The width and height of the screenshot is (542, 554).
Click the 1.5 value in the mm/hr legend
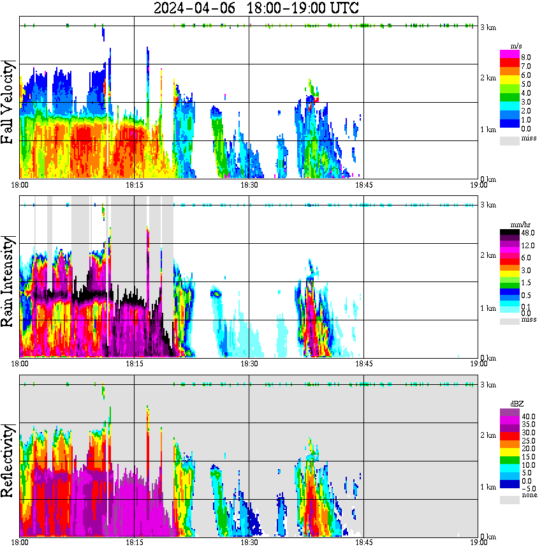click(526, 283)
